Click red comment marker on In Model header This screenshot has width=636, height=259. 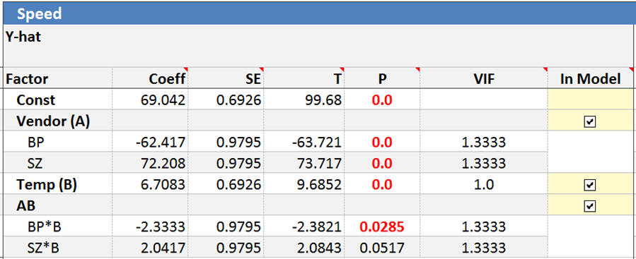(x=631, y=69)
